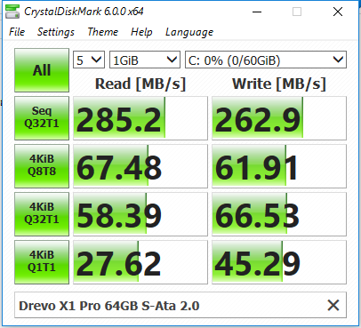Clear the comment with the X icon

[x=333, y=305]
